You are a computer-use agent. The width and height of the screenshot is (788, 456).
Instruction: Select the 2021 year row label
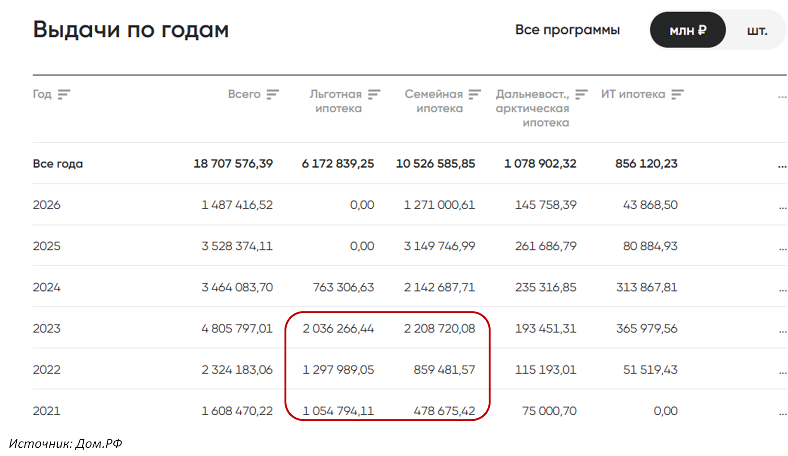point(47,411)
